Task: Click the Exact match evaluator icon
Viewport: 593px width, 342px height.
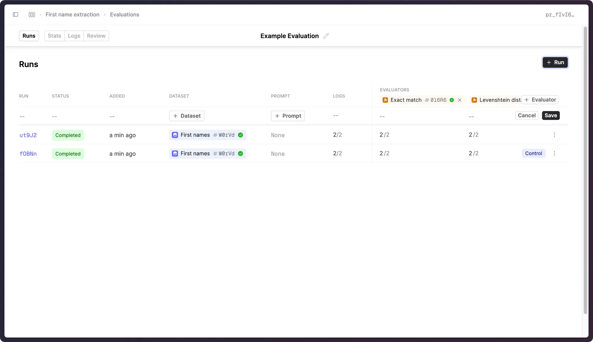Action: point(385,100)
